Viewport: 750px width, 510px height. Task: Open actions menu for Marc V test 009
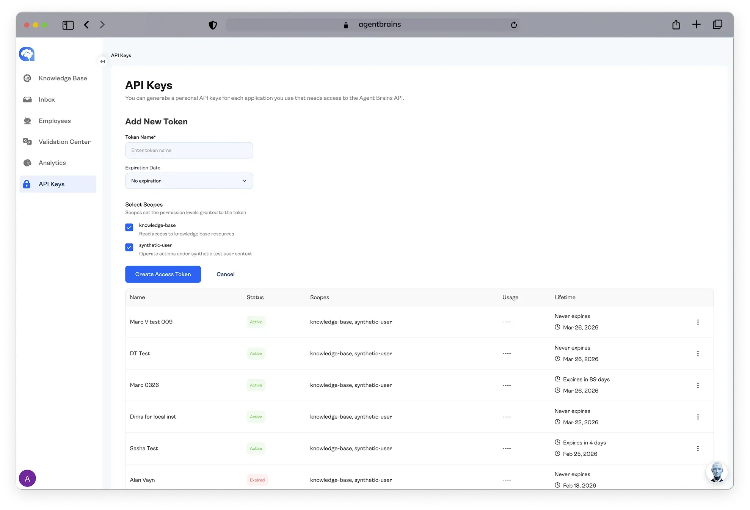698,322
